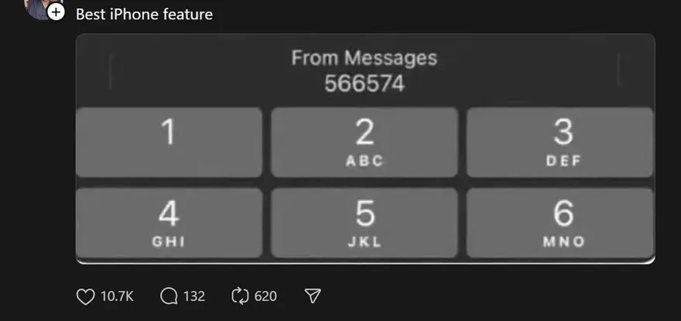Click the 620 reposts count
The width and height of the screenshot is (681, 321).
click(265, 296)
